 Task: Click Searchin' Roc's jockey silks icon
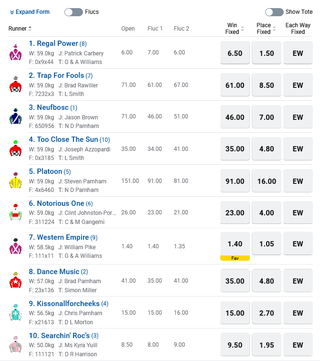(16, 344)
